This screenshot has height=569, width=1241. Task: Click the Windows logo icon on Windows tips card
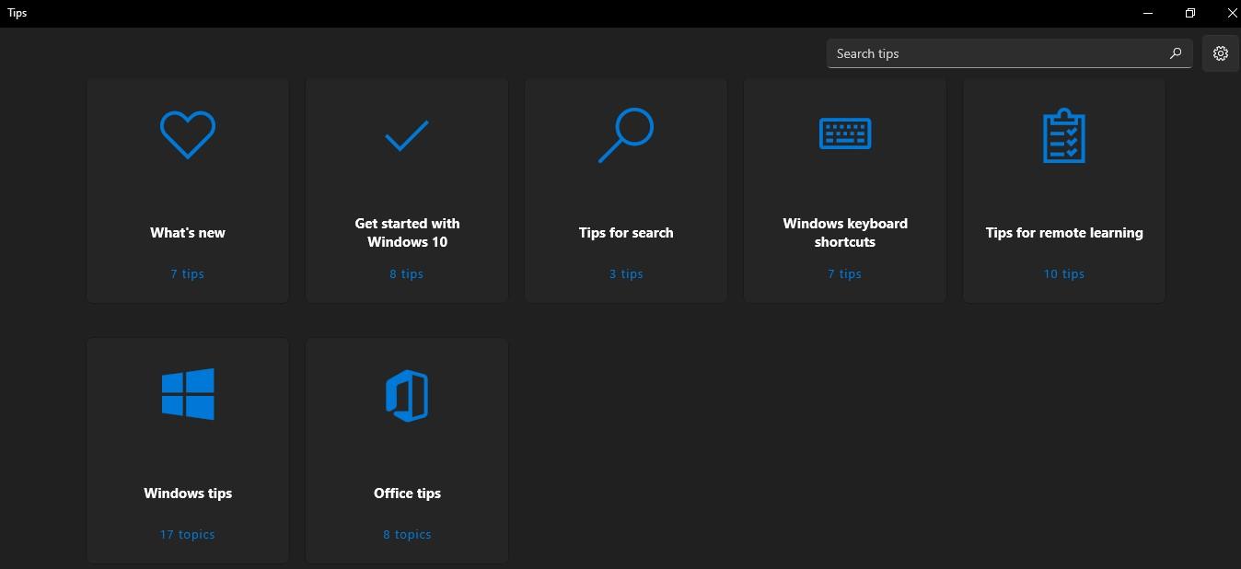coord(188,394)
